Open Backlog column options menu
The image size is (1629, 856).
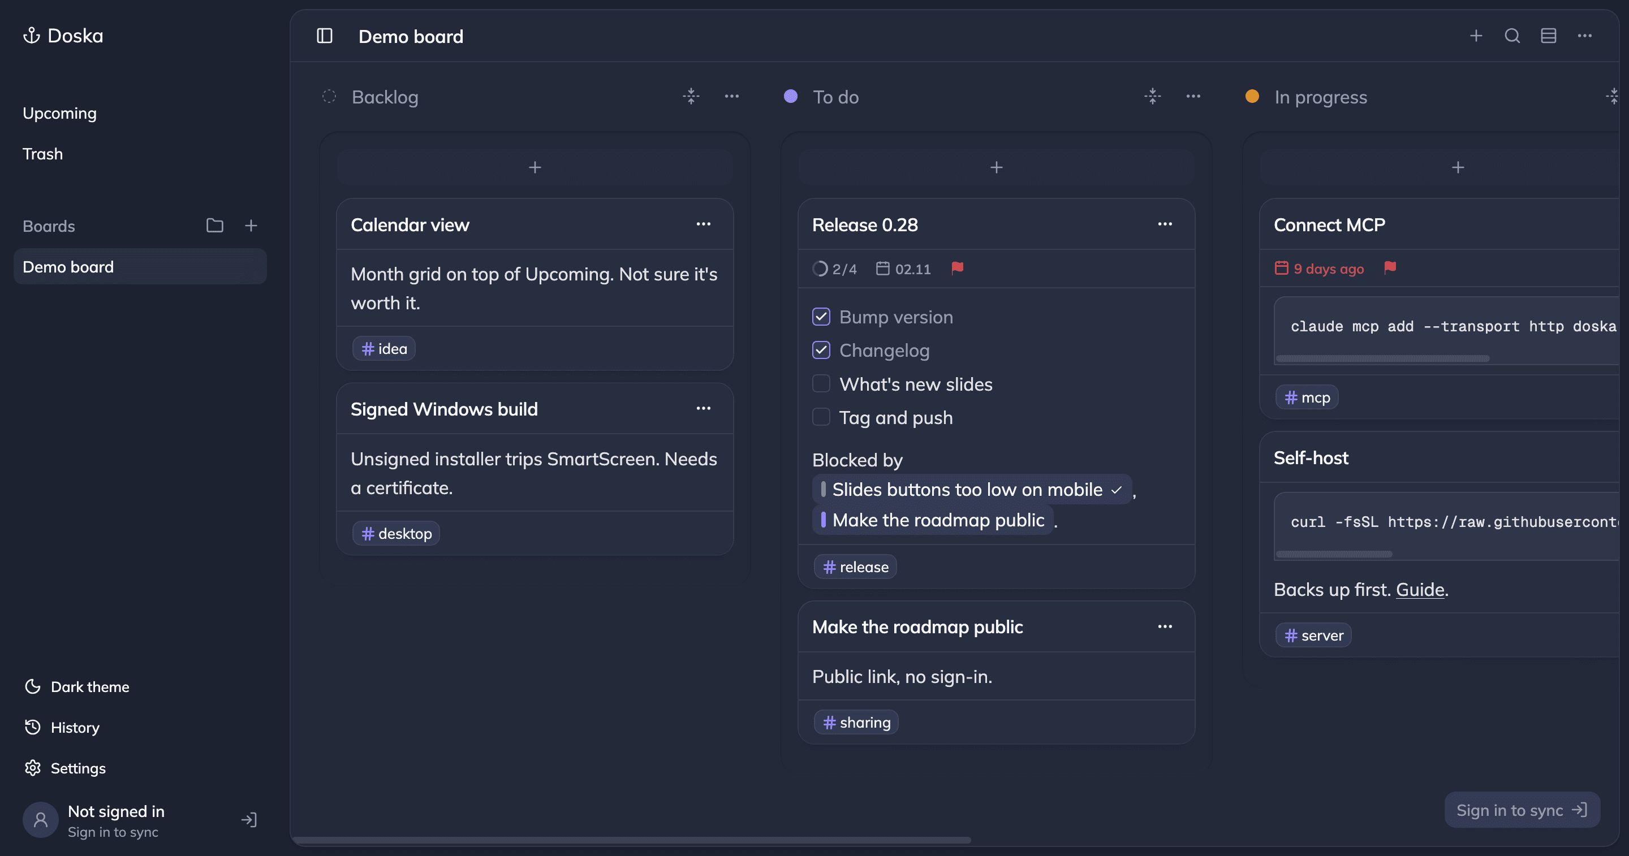coord(732,96)
